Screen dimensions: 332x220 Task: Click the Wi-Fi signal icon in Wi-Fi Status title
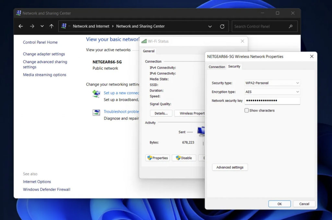[144, 41]
